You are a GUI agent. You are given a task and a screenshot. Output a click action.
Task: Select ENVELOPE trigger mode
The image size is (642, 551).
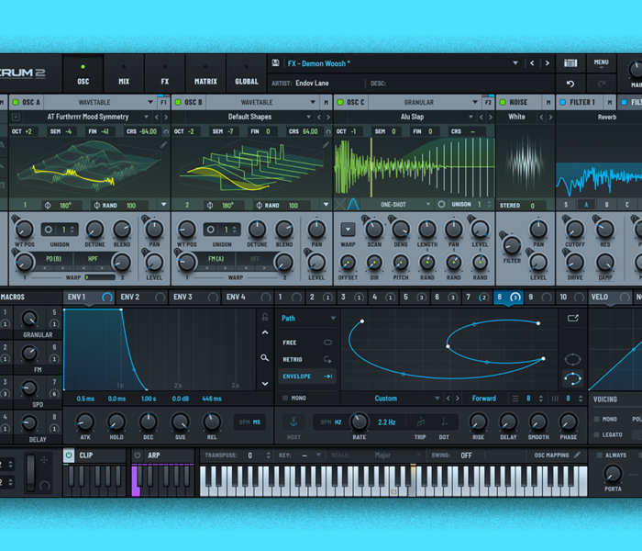click(307, 377)
